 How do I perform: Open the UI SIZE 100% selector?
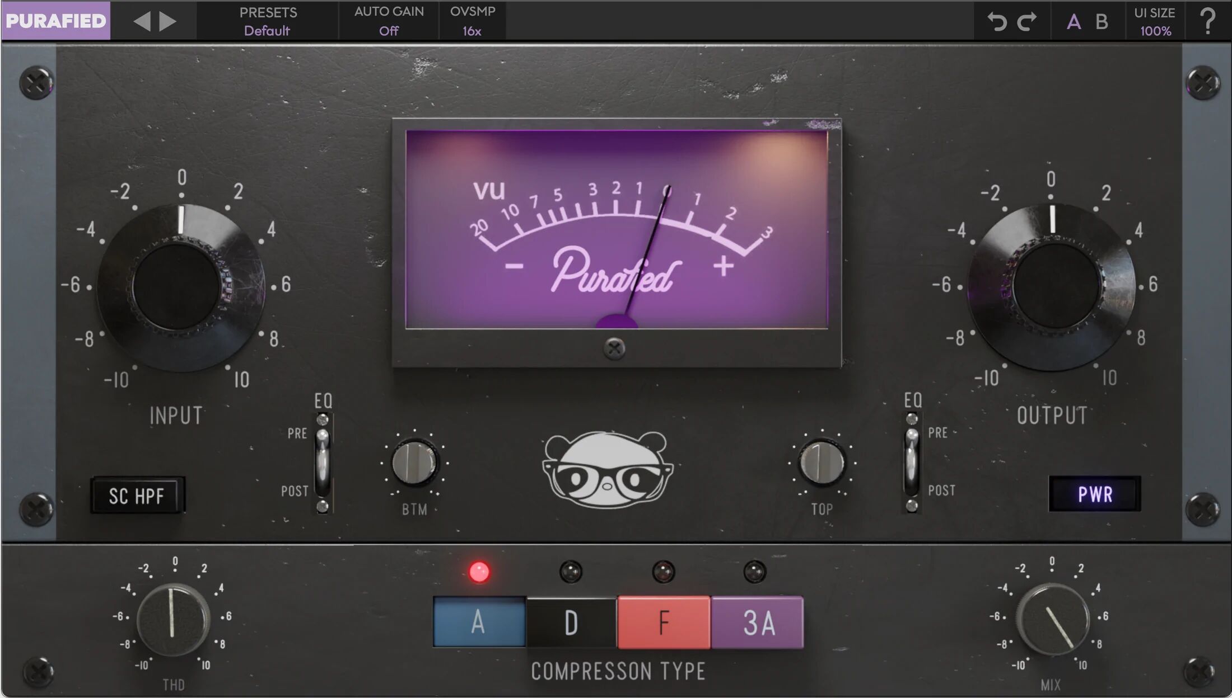[1156, 21]
